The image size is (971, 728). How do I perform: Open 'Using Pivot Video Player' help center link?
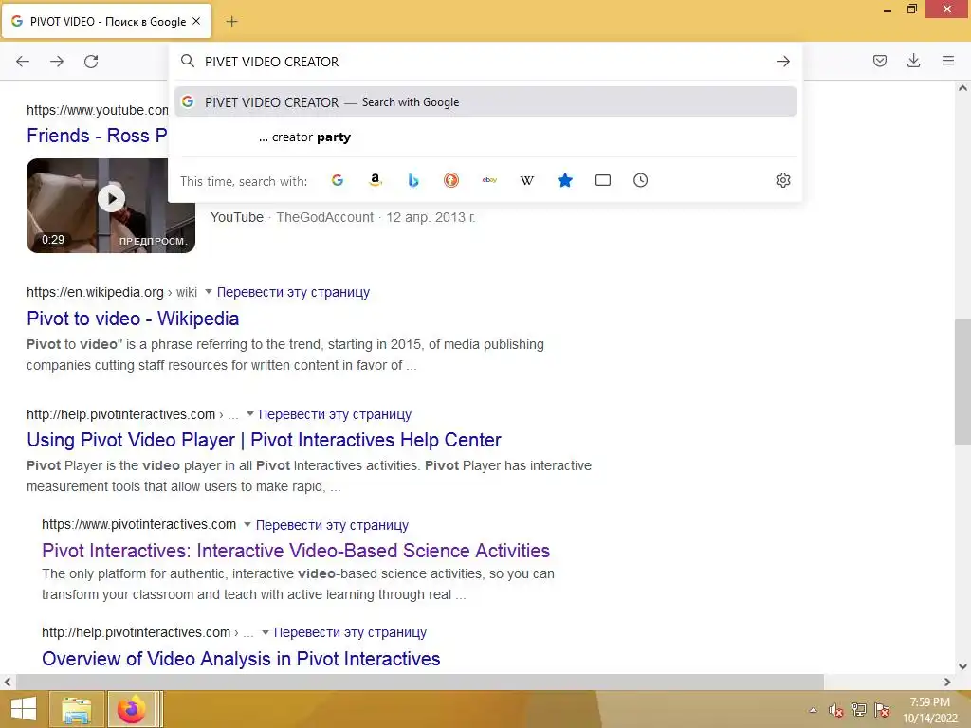264,440
